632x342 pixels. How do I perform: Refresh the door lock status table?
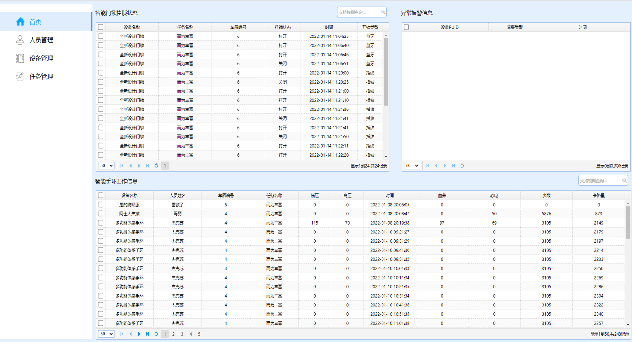(156, 166)
